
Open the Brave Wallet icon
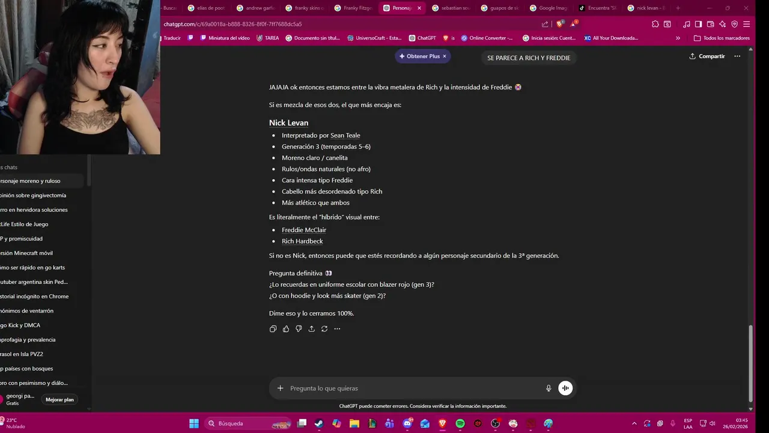click(710, 24)
